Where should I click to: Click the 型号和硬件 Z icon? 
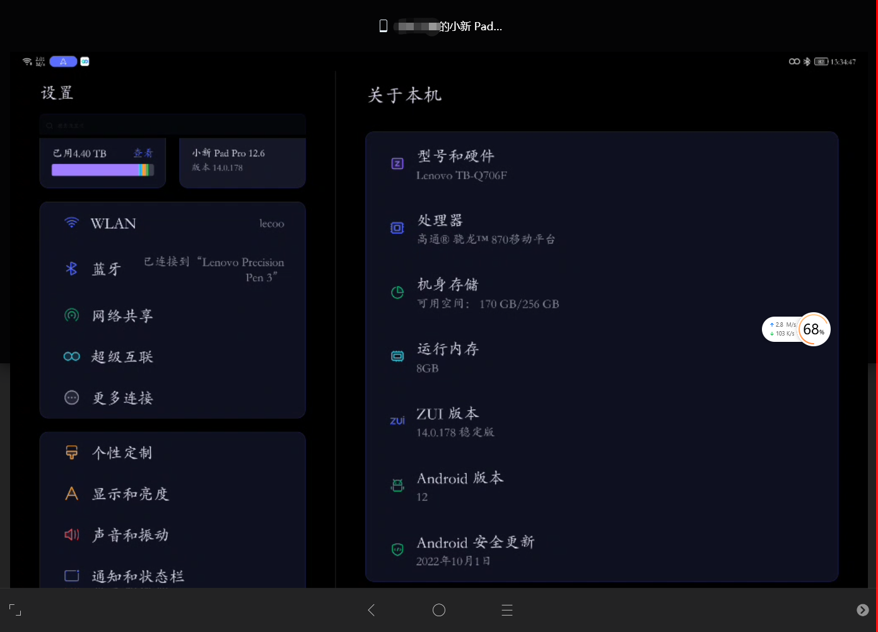click(397, 164)
